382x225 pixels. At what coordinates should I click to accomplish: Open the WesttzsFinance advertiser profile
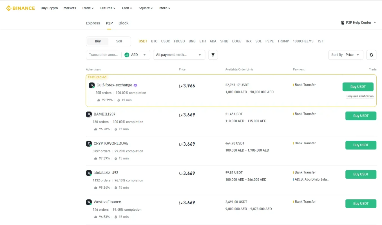(x=107, y=202)
